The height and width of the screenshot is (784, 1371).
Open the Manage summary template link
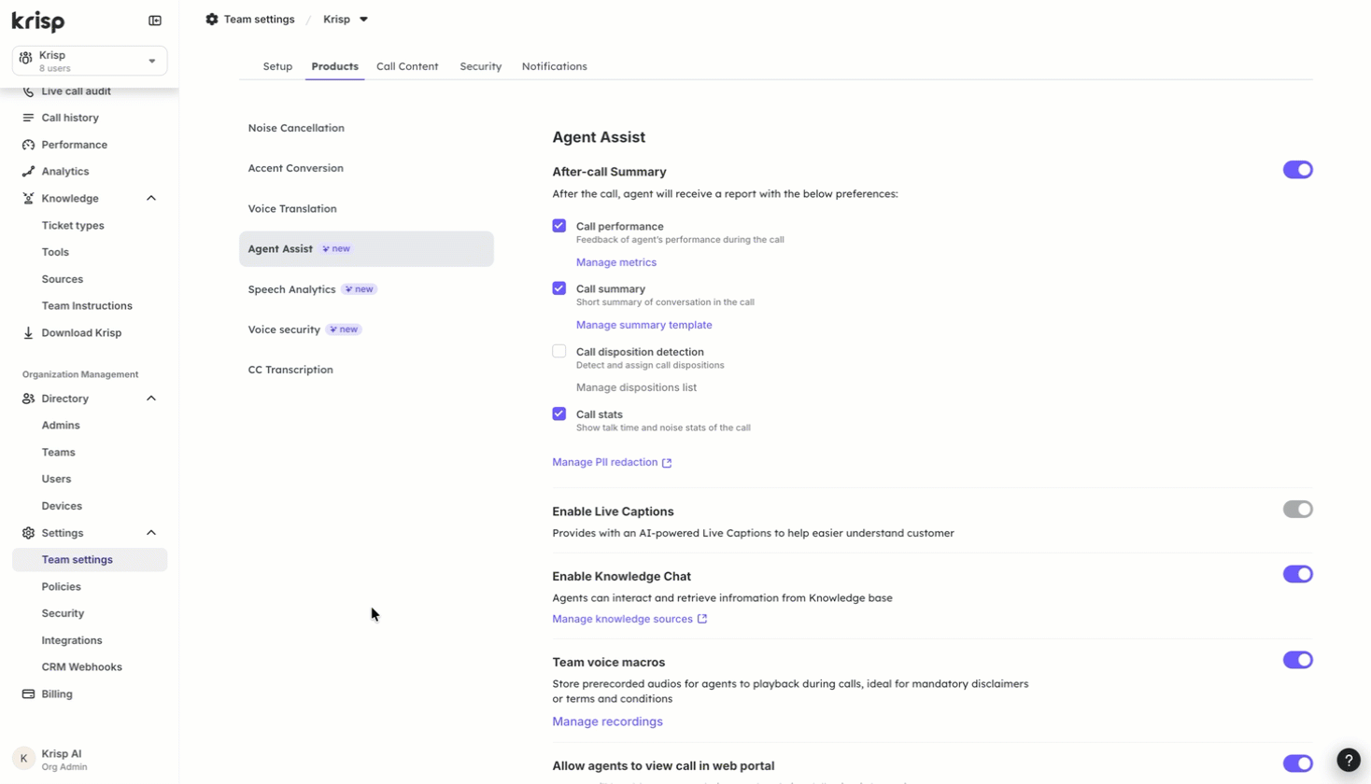643,325
